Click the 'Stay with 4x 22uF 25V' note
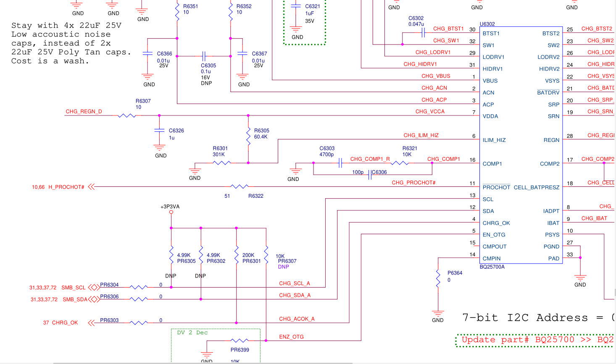This screenshot has width=616, height=364. 71,43
